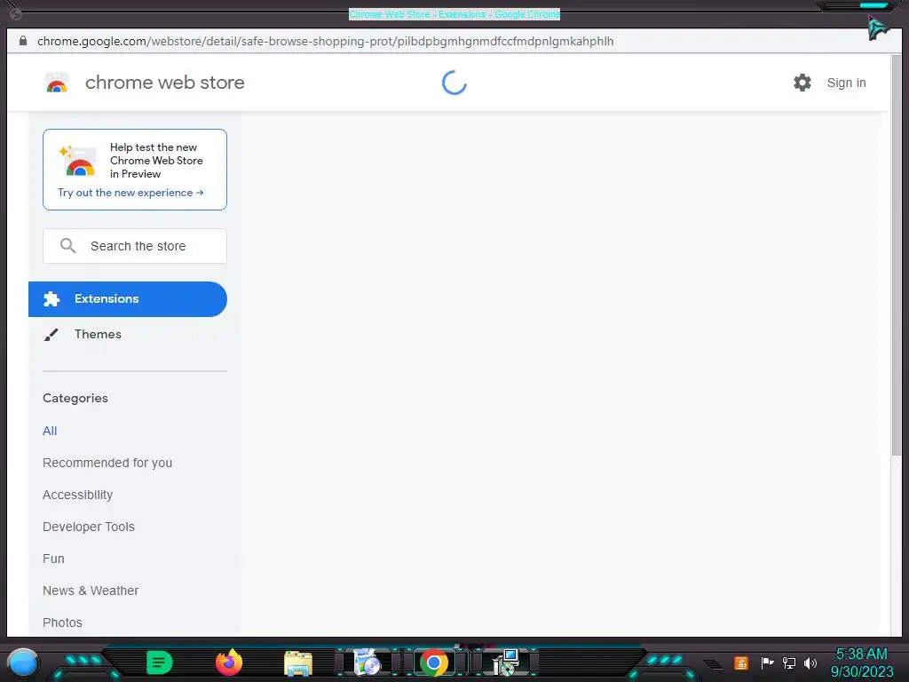Click the Sign in link
This screenshot has width=909, height=682.
click(846, 83)
